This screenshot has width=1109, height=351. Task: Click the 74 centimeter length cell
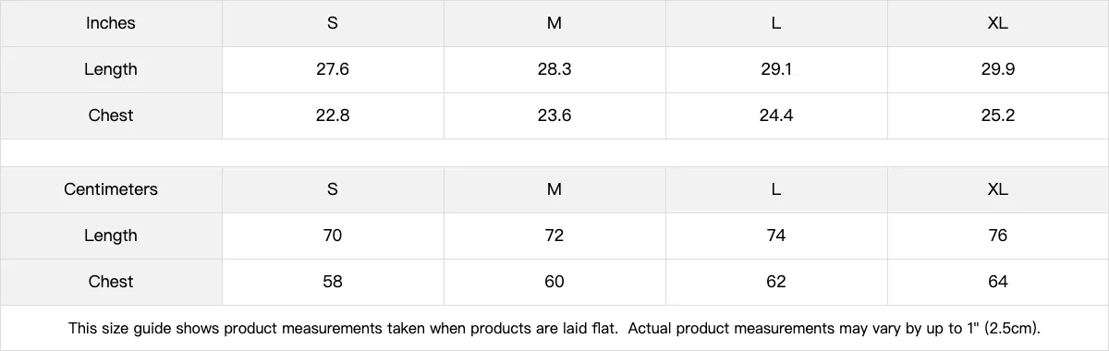[x=776, y=236]
